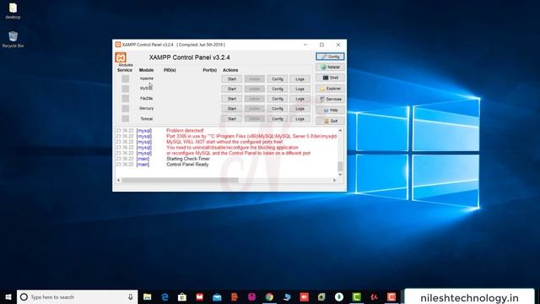Start the Mercury module
Image resolution: width=540 pixels, height=304 pixels.
[232, 109]
